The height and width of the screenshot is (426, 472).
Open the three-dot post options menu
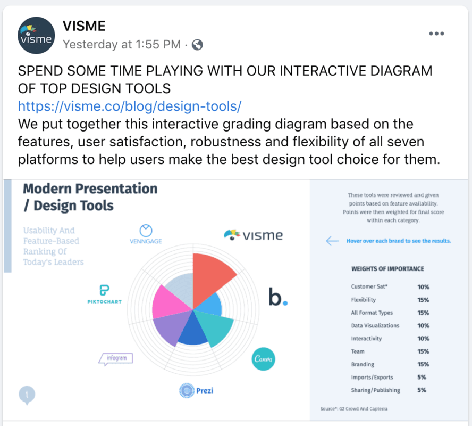436,34
